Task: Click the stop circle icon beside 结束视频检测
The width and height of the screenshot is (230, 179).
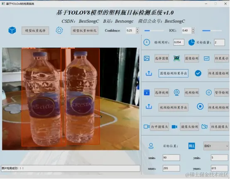Action: coord(200,106)
